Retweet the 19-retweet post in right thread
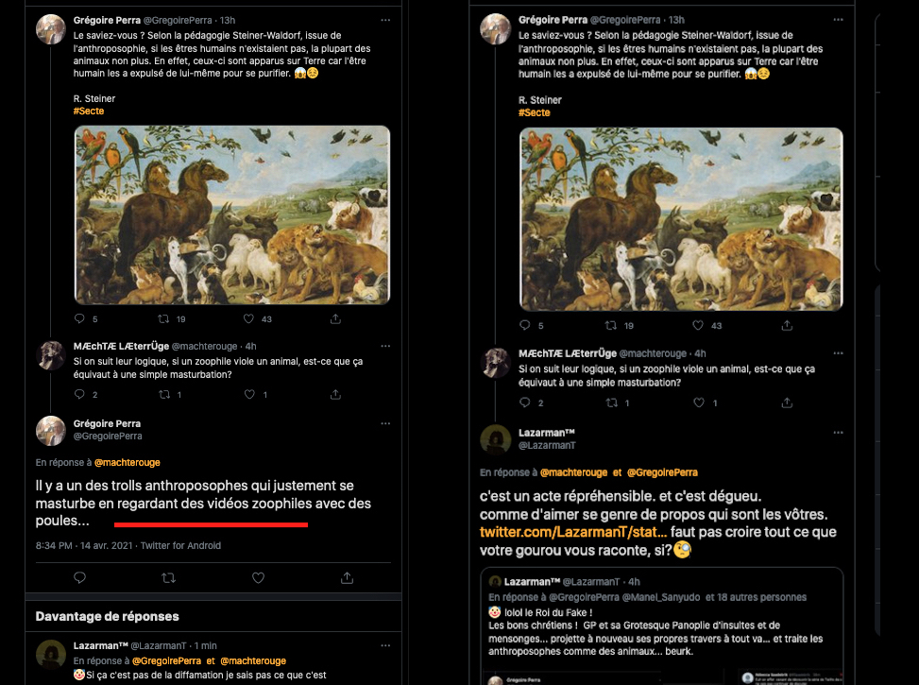Viewport: 919px width, 685px height. (614, 325)
